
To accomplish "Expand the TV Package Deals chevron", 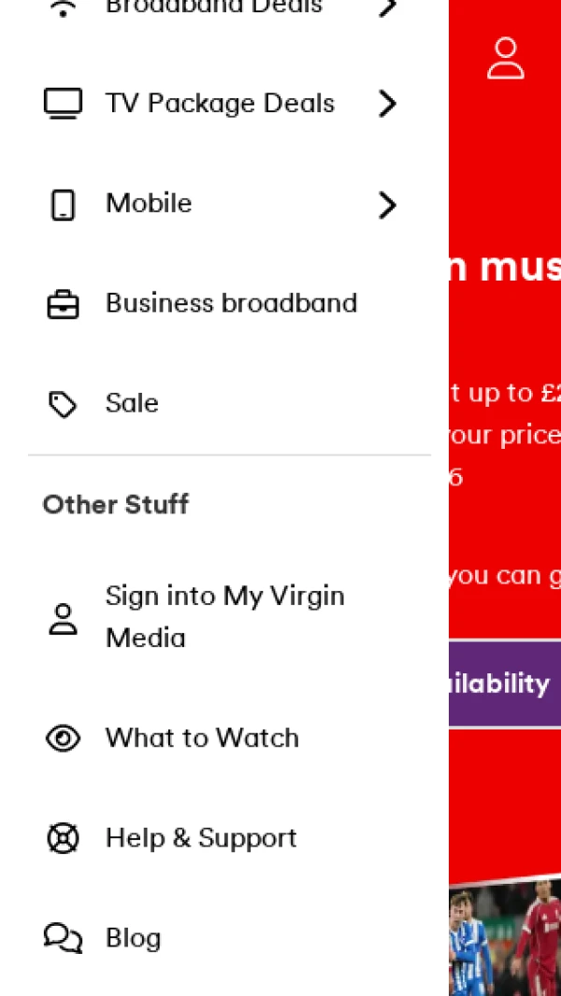I will click(x=388, y=103).
